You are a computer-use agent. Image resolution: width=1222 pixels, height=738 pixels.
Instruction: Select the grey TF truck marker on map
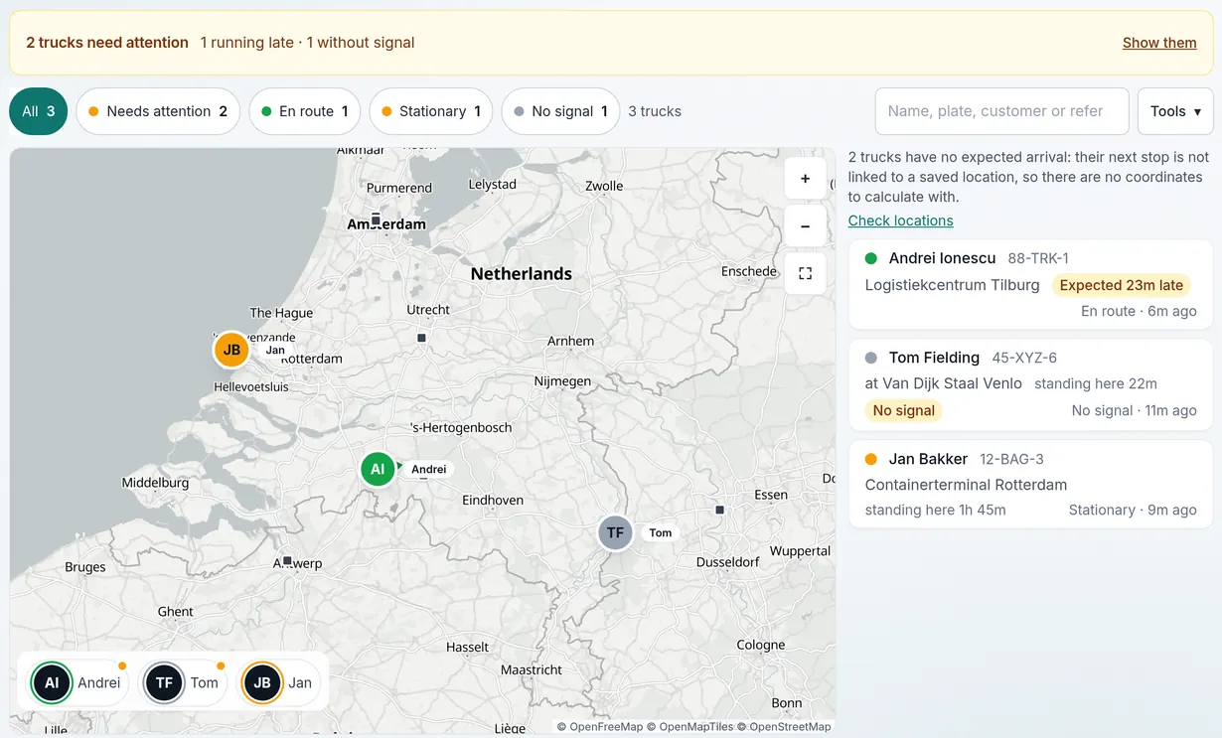[615, 532]
